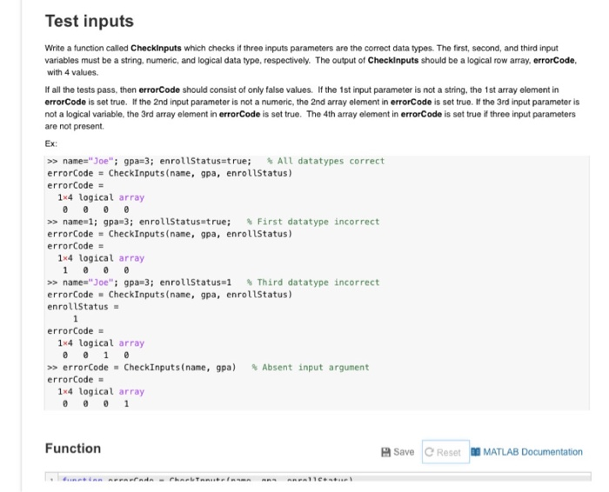Click the "% All datatypes correct" comment
The width and height of the screenshot is (609, 492).
coord(325,161)
